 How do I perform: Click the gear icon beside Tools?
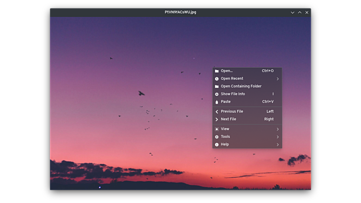click(217, 137)
